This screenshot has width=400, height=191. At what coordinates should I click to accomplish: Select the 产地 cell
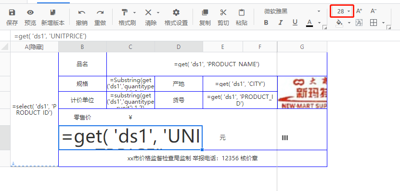(x=179, y=84)
